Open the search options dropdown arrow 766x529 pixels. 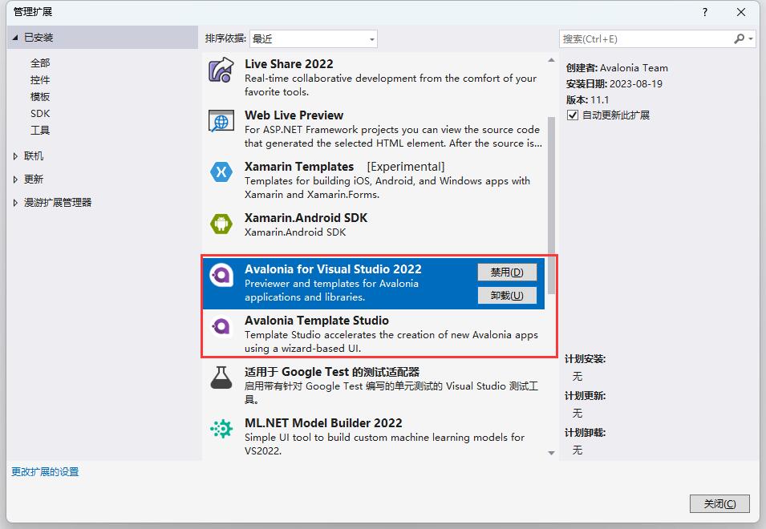pyautogui.click(x=751, y=38)
